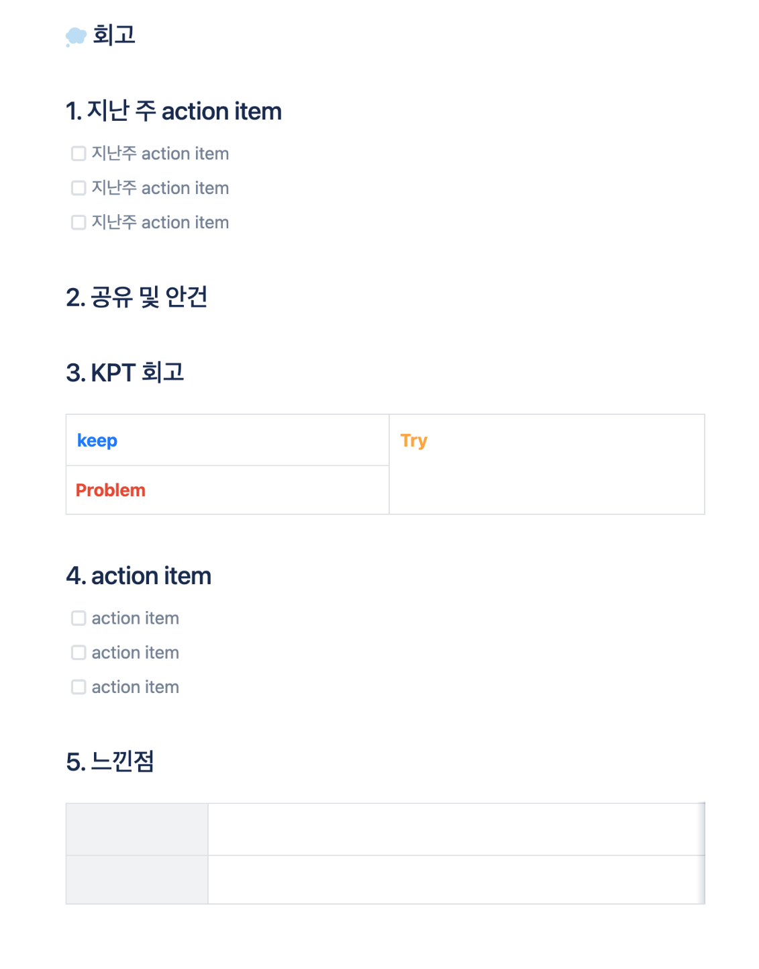
Task: Click the cloud emoji next to 회고 title
Action: [76, 36]
